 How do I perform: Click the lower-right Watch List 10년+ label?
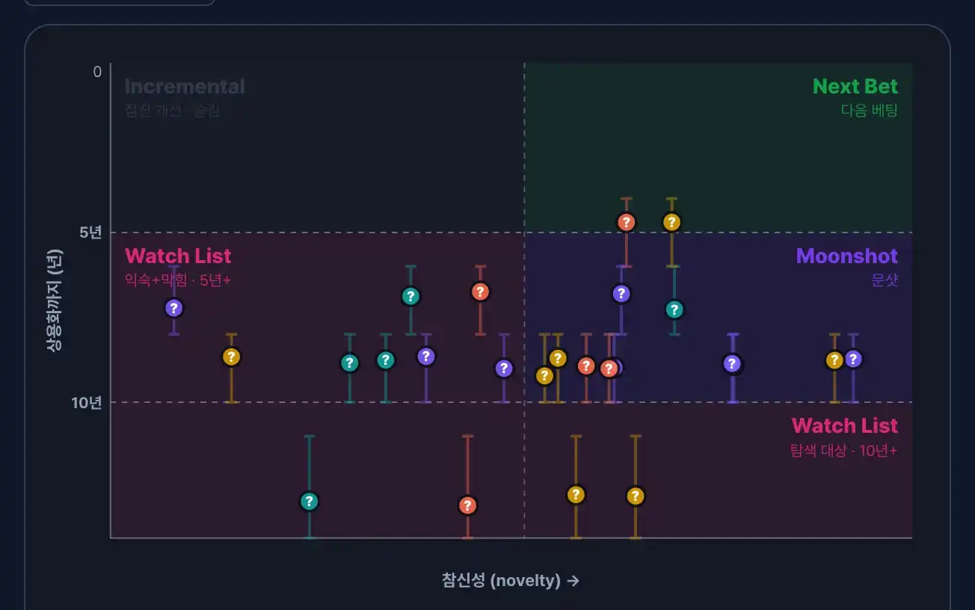tap(845, 426)
